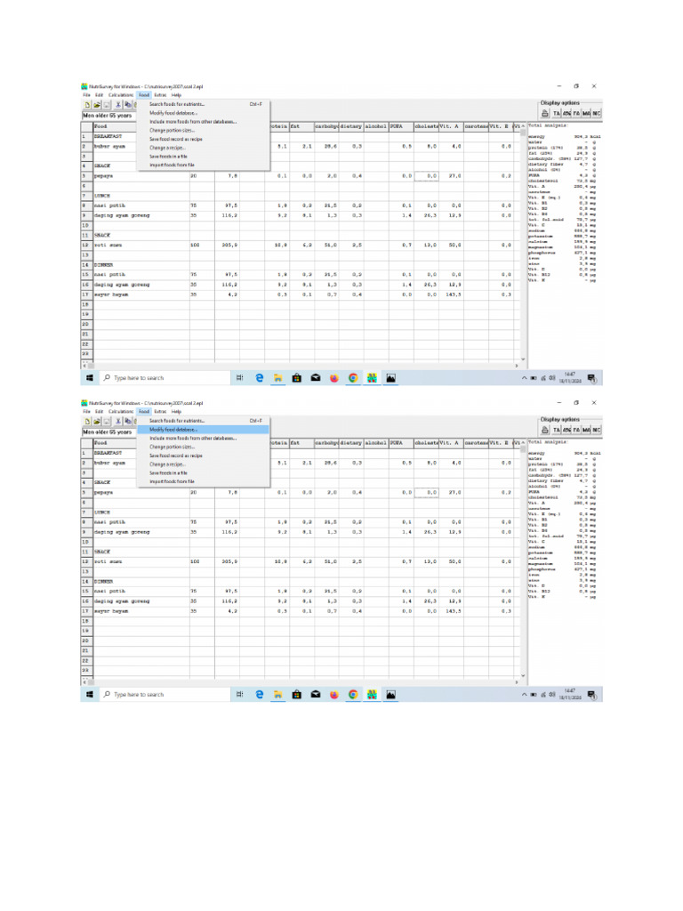Click table vertical scrollbar in upper screenshot
Image resolution: width=683 pixels, height=911 pixels.
point(523,244)
